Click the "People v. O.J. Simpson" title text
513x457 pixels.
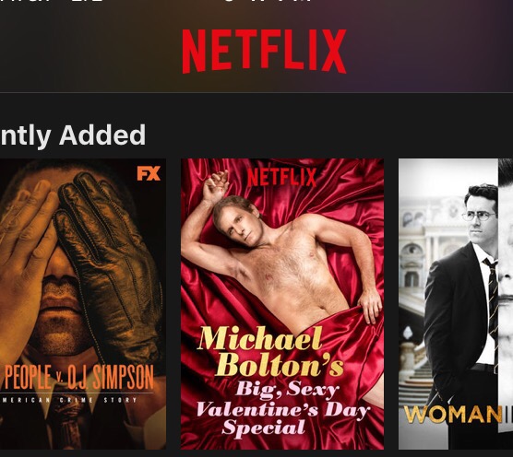(x=79, y=377)
